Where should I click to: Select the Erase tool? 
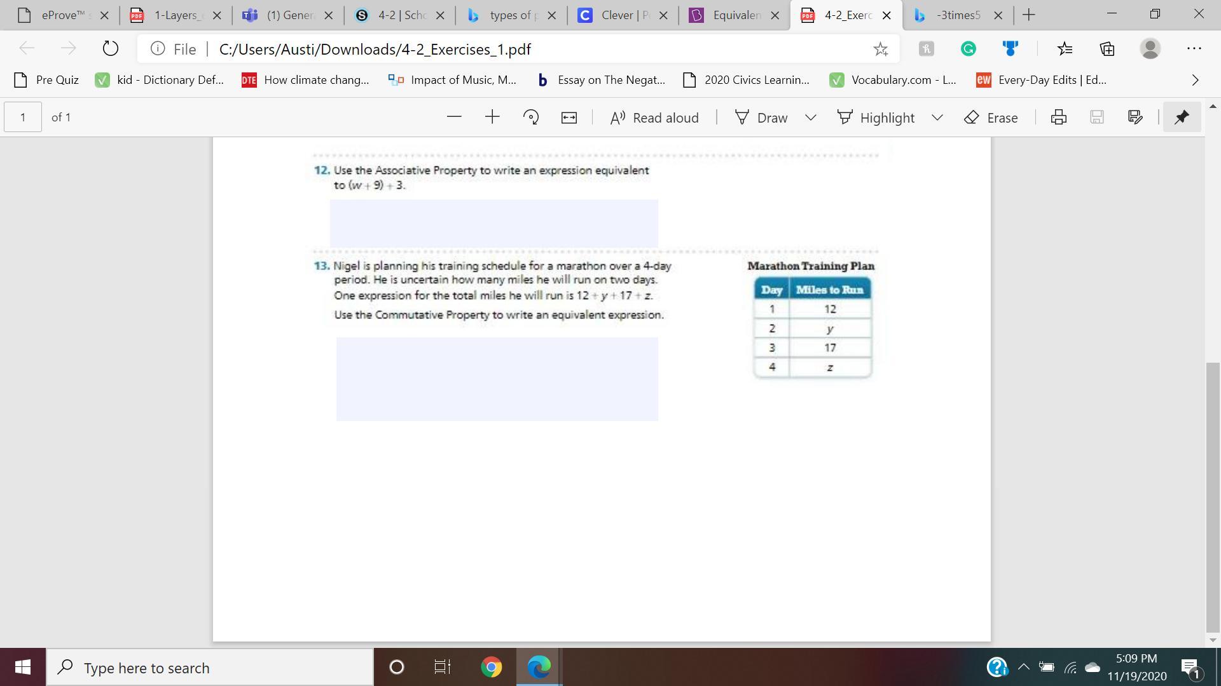click(x=991, y=118)
